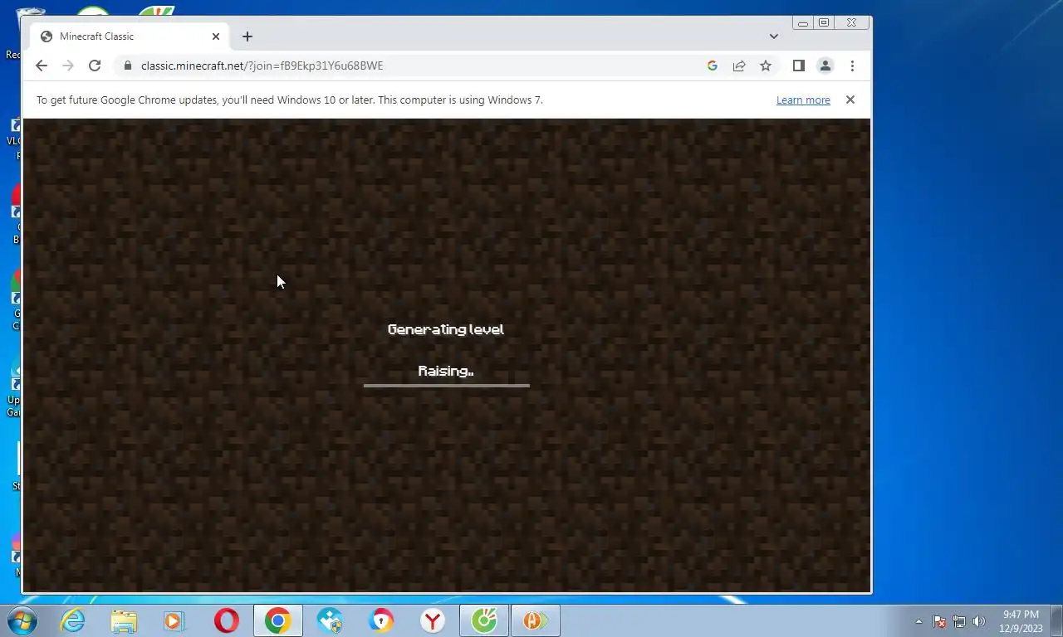1063x637 pixels.
Task: Open the Coc Coc browser taskbar icon
Action: coord(484,620)
